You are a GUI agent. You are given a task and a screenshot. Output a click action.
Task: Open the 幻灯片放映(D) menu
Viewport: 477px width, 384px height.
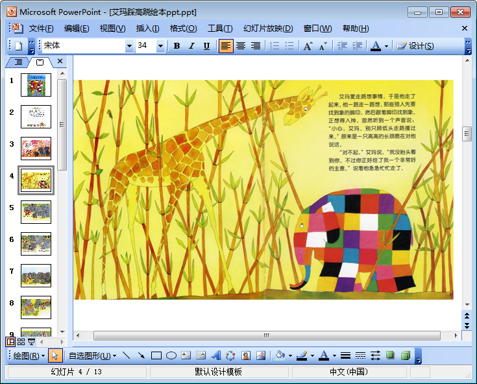pos(267,29)
